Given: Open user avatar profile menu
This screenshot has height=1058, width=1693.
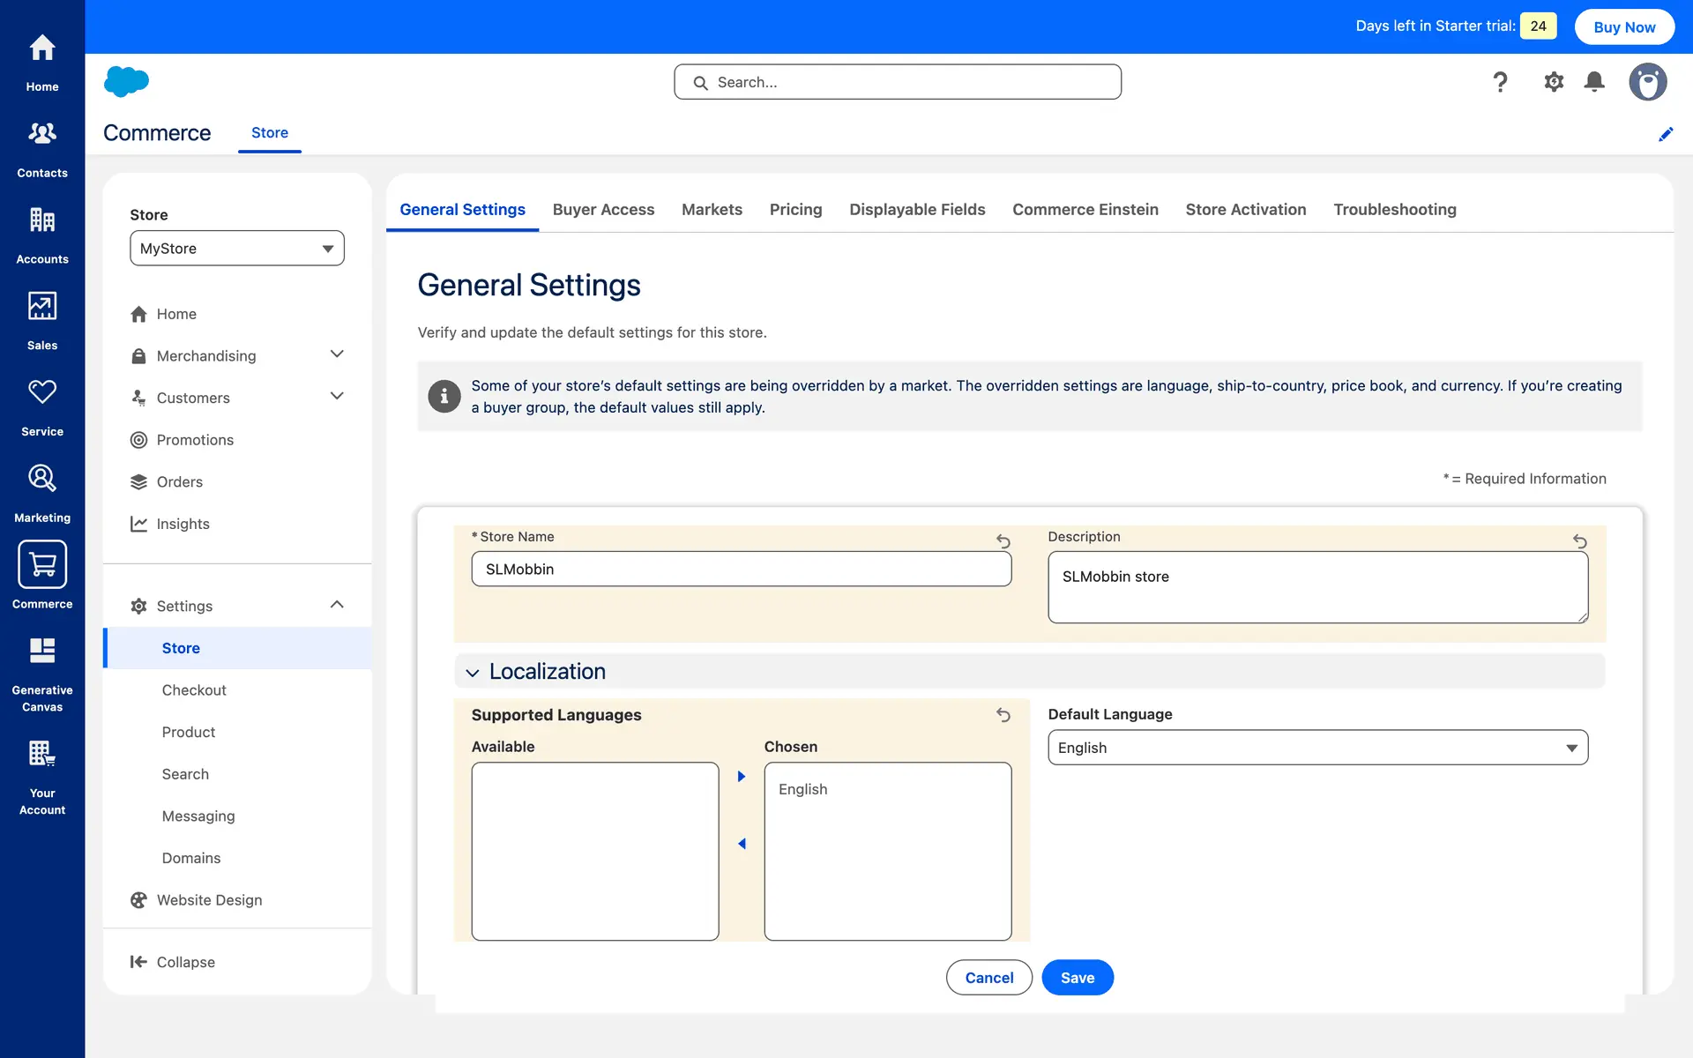Looking at the screenshot, I should pyautogui.click(x=1647, y=82).
